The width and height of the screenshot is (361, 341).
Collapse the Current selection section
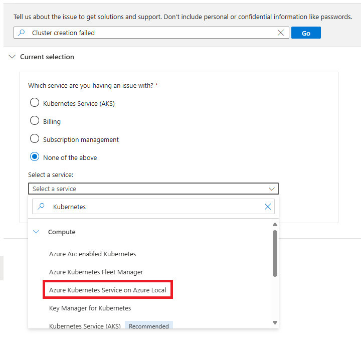point(13,57)
